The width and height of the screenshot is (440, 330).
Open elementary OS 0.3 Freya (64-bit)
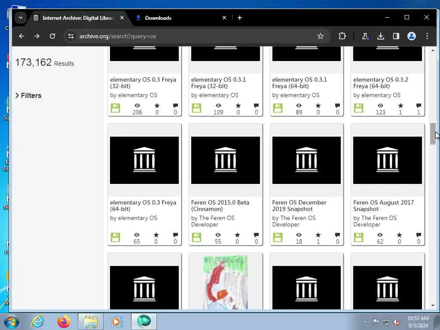coord(143,206)
